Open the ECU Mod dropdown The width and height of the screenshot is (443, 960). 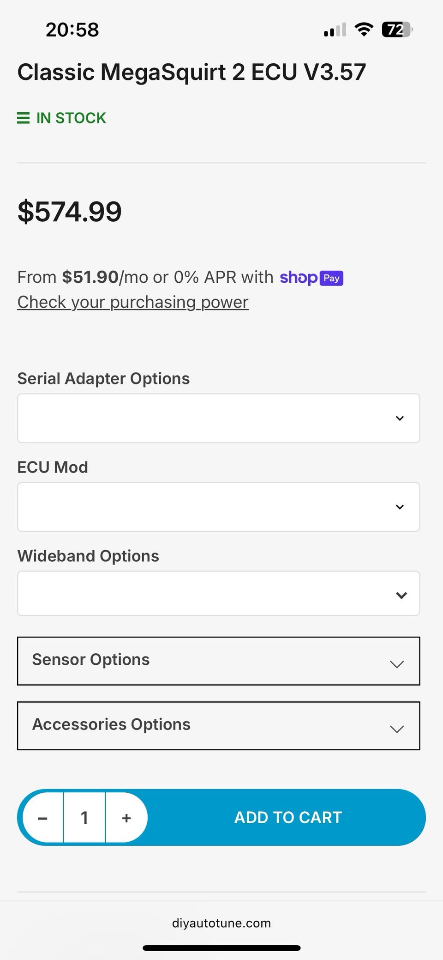[x=218, y=507]
